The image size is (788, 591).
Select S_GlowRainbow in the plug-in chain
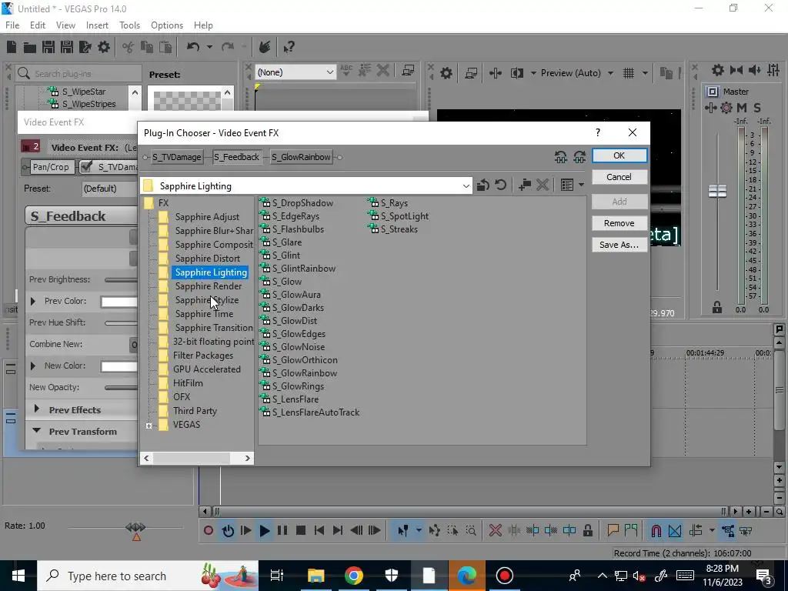(x=301, y=157)
